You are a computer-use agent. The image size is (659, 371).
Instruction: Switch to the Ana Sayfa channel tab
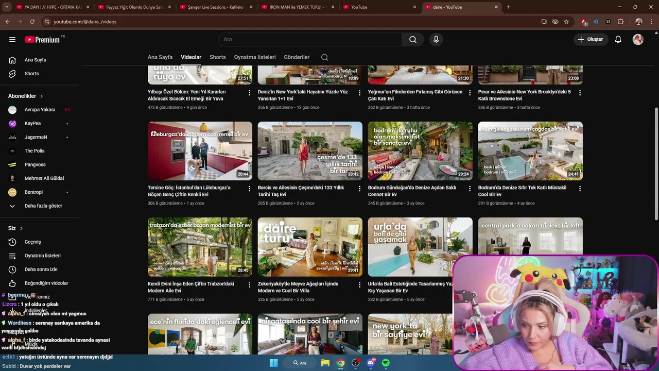[160, 57]
